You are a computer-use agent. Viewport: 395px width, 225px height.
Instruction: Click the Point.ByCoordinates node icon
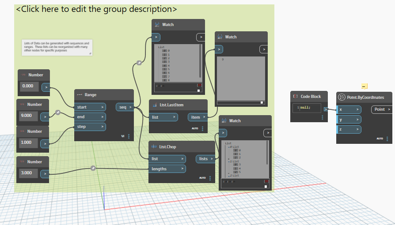342,97
